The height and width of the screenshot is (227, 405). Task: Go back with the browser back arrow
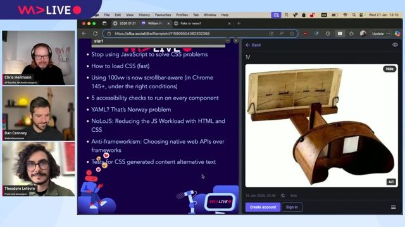[84, 33]
